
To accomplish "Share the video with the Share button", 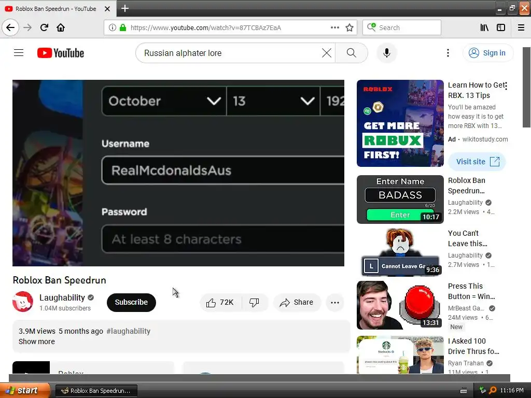I will click(297, 302).
